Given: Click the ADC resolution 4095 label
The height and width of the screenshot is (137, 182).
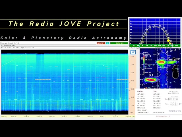Looking at the screenshot, I should coord(8,46).
